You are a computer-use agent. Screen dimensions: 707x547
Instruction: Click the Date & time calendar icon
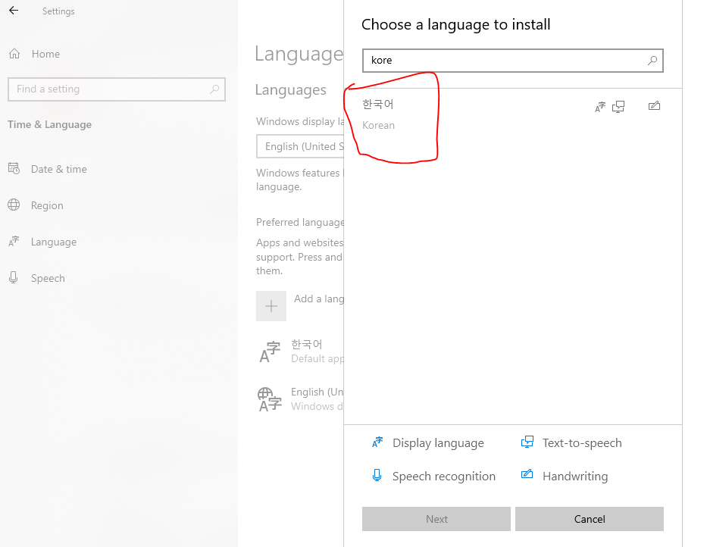pos(14,169)
